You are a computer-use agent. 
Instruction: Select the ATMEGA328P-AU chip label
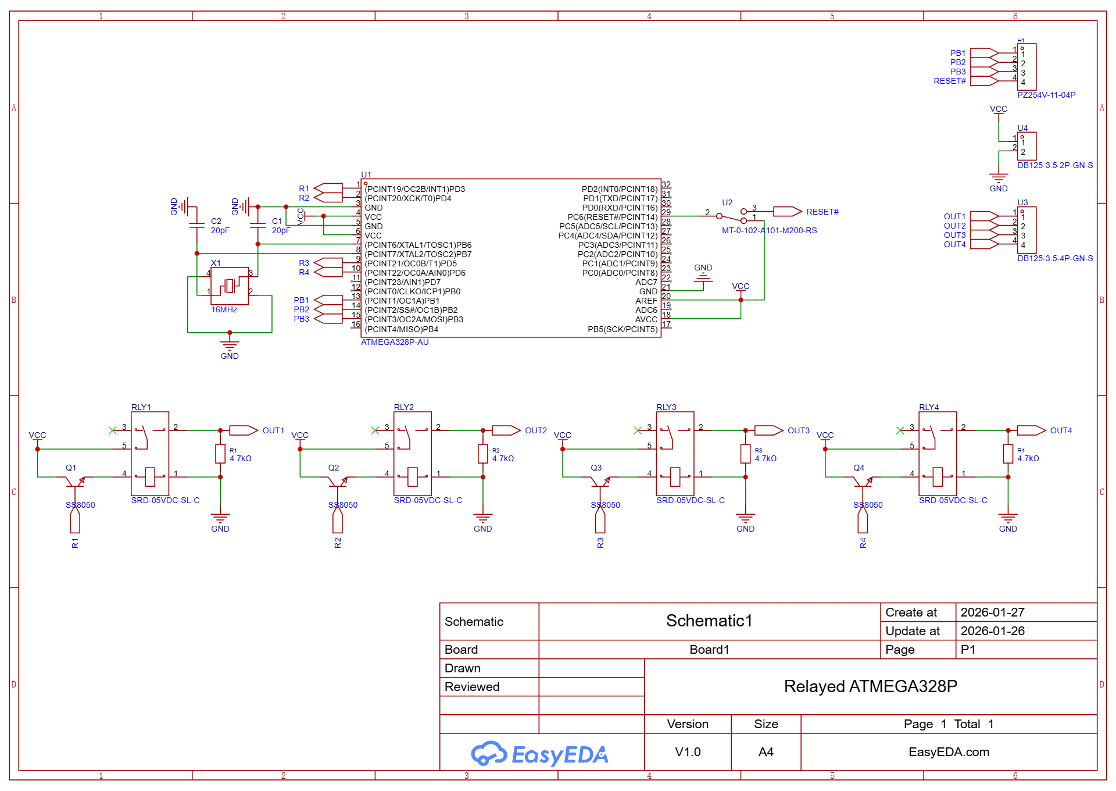tap(395, 342)
